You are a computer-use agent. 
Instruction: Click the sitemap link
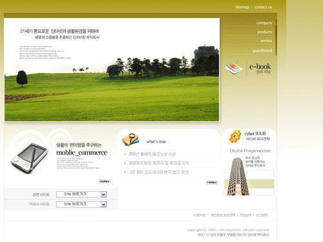click(242, 7)
